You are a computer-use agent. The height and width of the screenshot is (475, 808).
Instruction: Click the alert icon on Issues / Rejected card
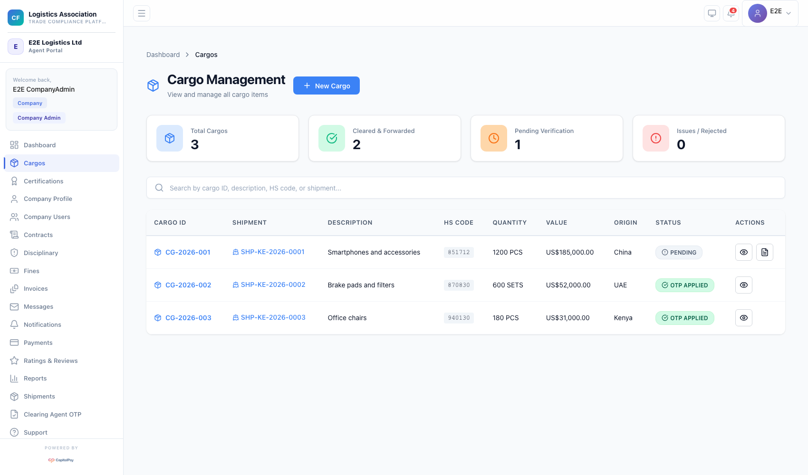(x=655, y=138)
